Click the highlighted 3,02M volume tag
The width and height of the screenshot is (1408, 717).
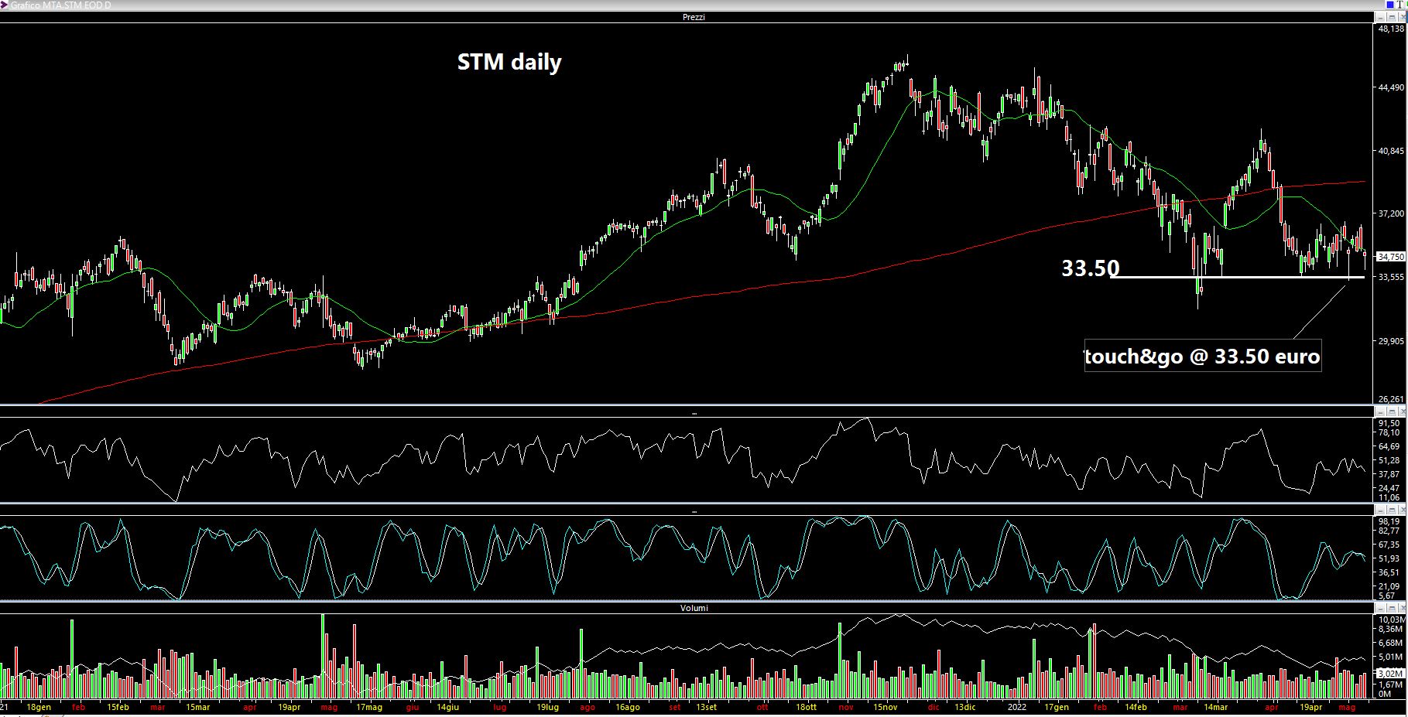coord(1391,673)
